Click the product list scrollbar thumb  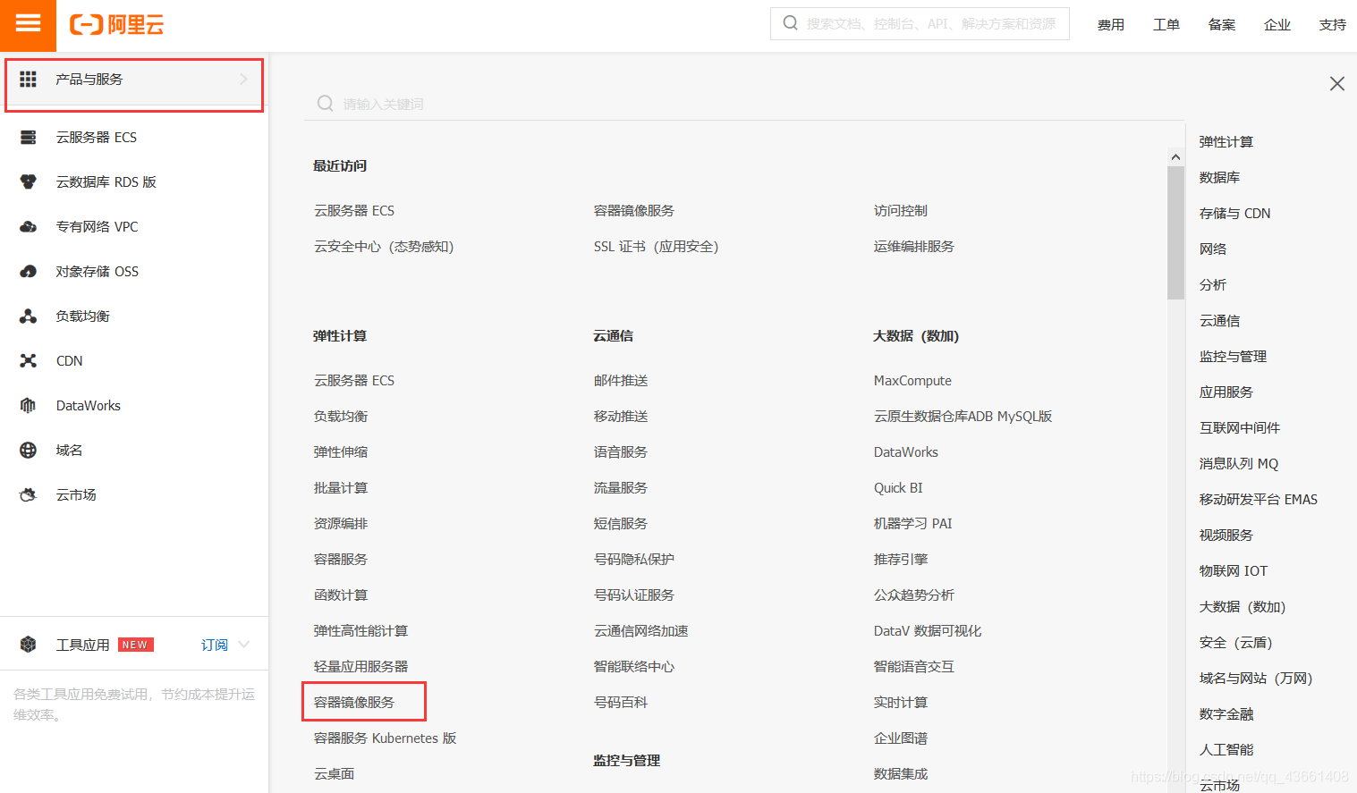(x=1175, y=232)
